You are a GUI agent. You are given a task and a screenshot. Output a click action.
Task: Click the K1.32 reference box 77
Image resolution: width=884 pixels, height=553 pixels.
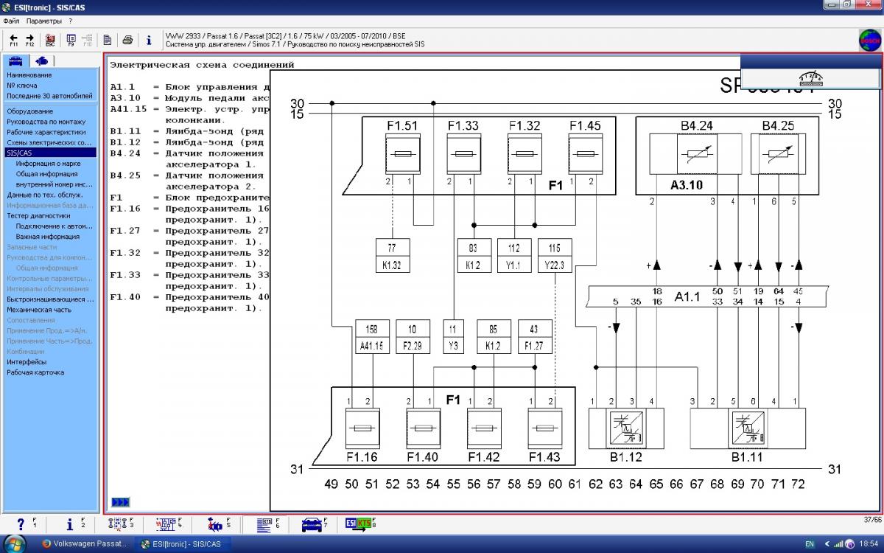pyautogui.click(x=393, y=257)
